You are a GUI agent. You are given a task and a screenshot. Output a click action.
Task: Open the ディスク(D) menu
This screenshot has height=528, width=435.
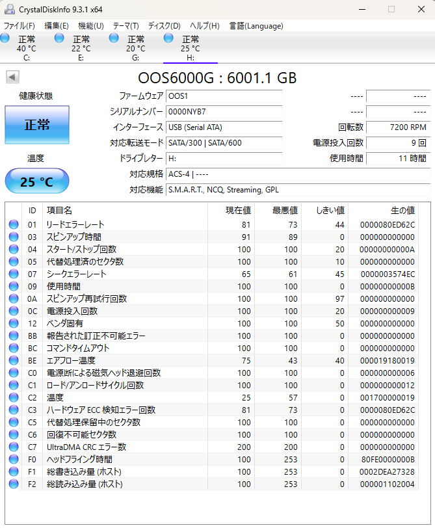coord(165,26)
